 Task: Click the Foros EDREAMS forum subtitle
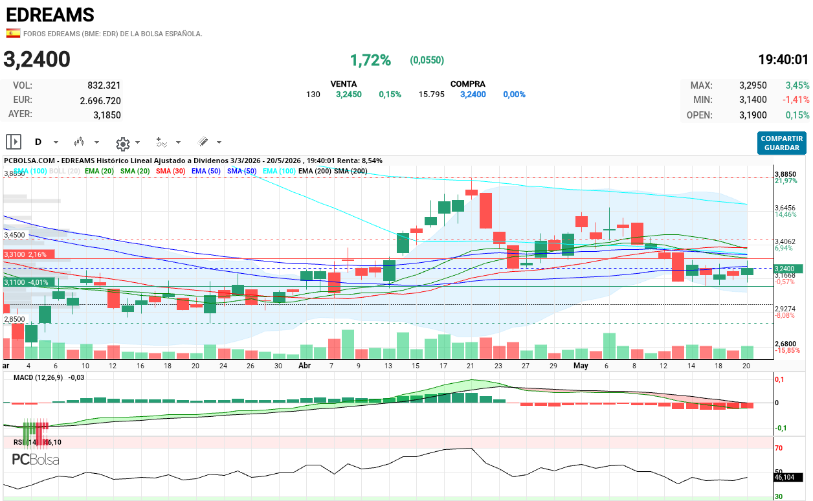(x=113, y=34)
